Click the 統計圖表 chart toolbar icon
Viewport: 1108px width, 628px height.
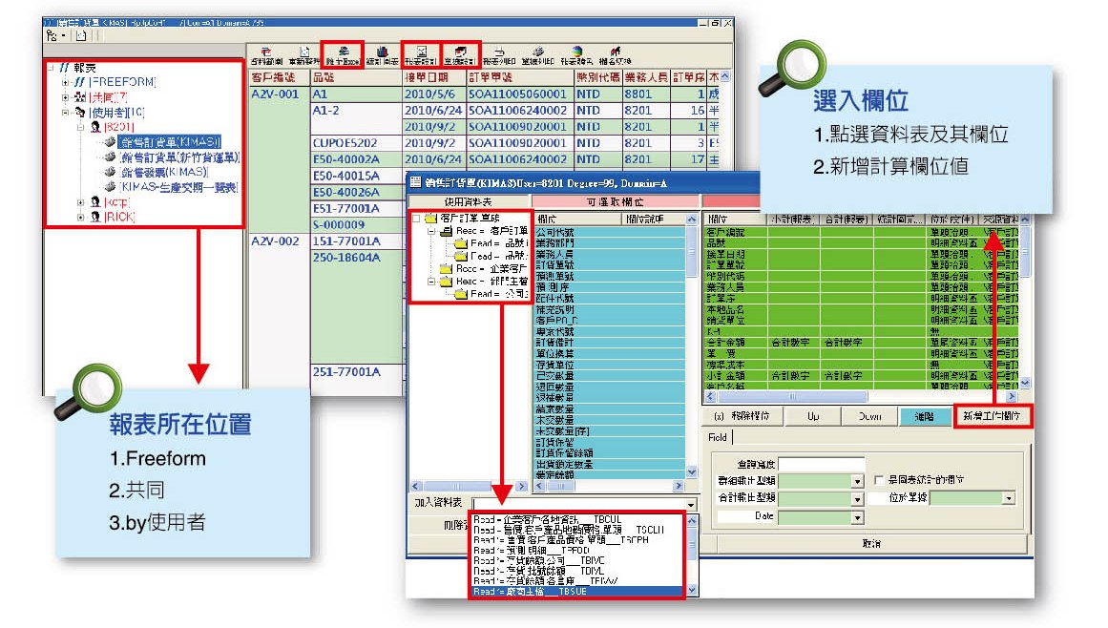[382, 53]
